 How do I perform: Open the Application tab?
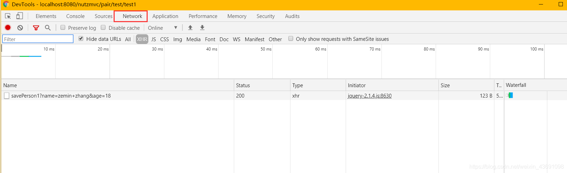click(165, 16)
